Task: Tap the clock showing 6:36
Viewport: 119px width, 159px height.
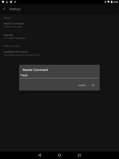Action: [116, 2]
